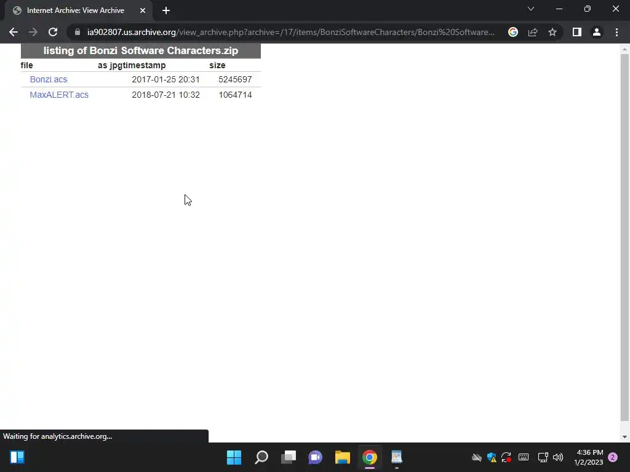Open the Windows Start menu
This screenshot has width=630, height=472.
coord(234,457)
